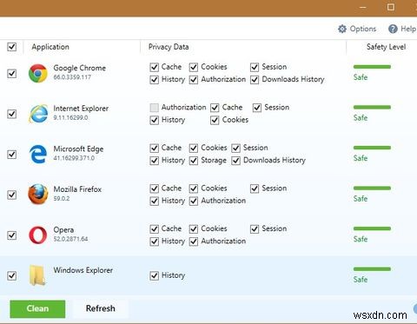
Task: Click the Application column header
Action: pyautogui.click(x=50, y=47)
